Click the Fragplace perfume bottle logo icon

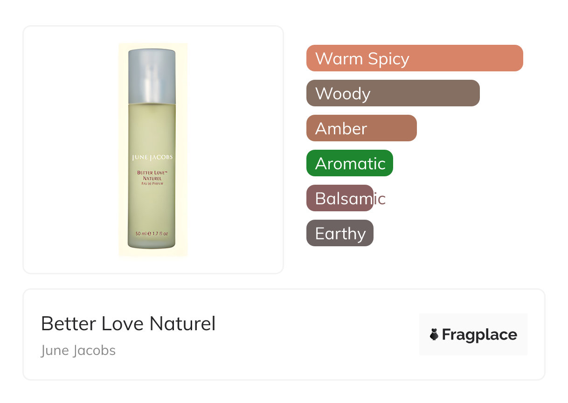[434, 334]
